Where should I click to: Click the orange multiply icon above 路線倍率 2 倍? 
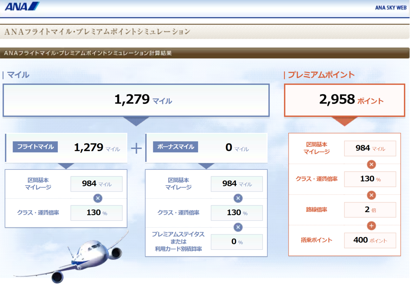371,195
